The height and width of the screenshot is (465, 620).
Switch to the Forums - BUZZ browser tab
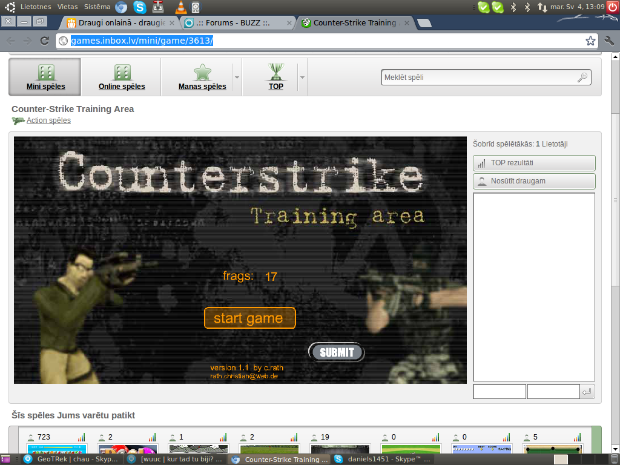(238, 23)
